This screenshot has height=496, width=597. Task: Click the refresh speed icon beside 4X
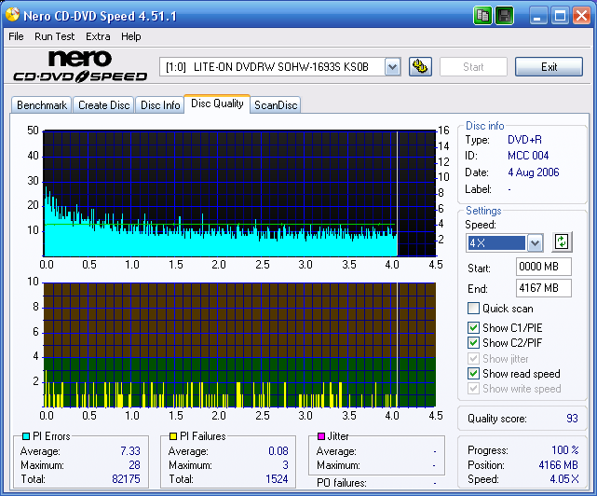click(562, 241)
